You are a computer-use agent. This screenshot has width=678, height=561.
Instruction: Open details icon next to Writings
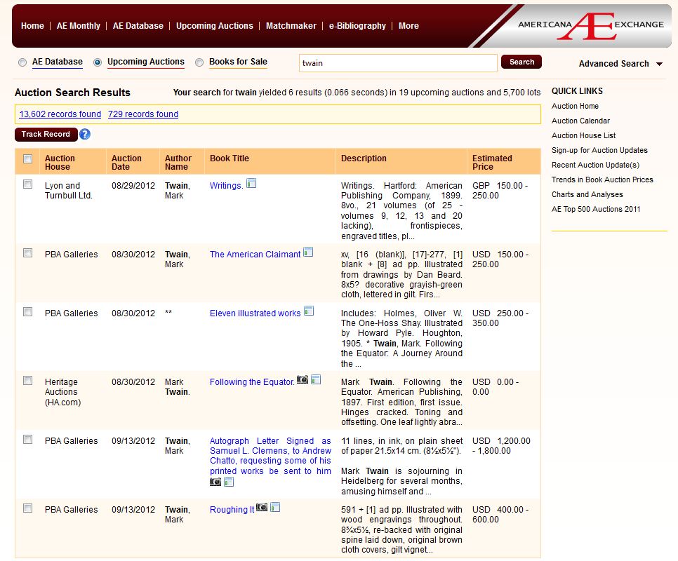click(x=251, y=184)
